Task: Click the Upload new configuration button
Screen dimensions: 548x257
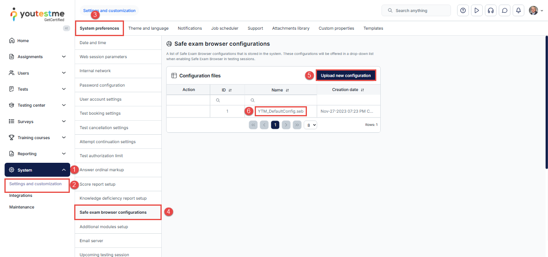Action: 345,75
